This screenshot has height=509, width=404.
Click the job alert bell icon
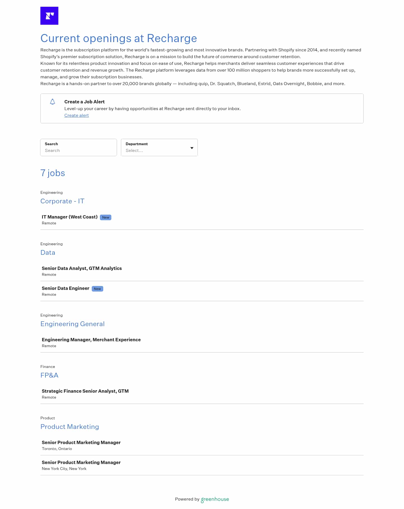tap(52, 102)
